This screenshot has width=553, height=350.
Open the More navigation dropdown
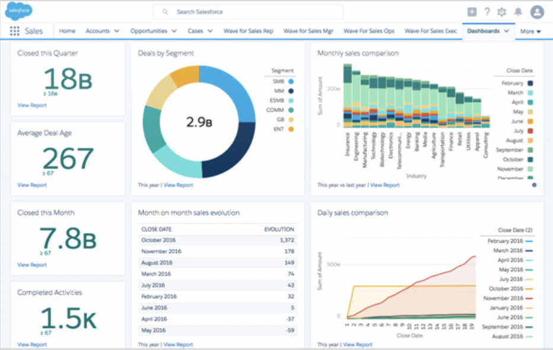click(530, 31)
